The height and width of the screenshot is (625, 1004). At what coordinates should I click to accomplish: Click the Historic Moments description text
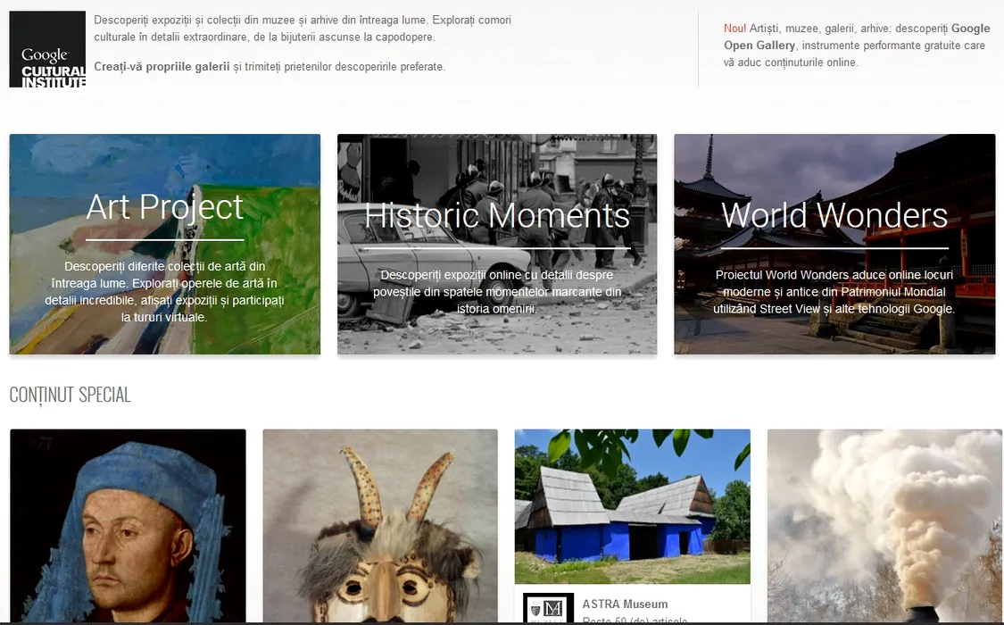point(497,292)
